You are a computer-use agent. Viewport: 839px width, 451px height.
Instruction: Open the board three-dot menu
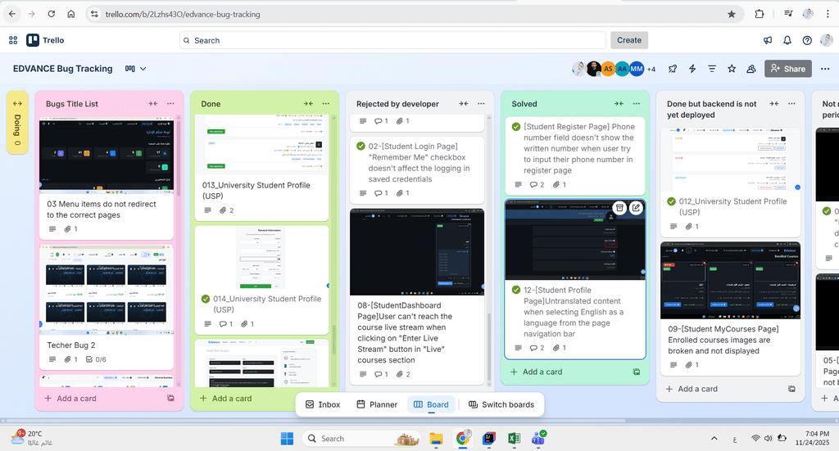pyautogui.click(x=824, y=69)
